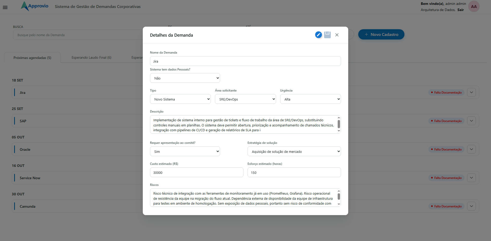
Task: Click the edit pencil icon in dialog
Action: (x=318, y=35)
